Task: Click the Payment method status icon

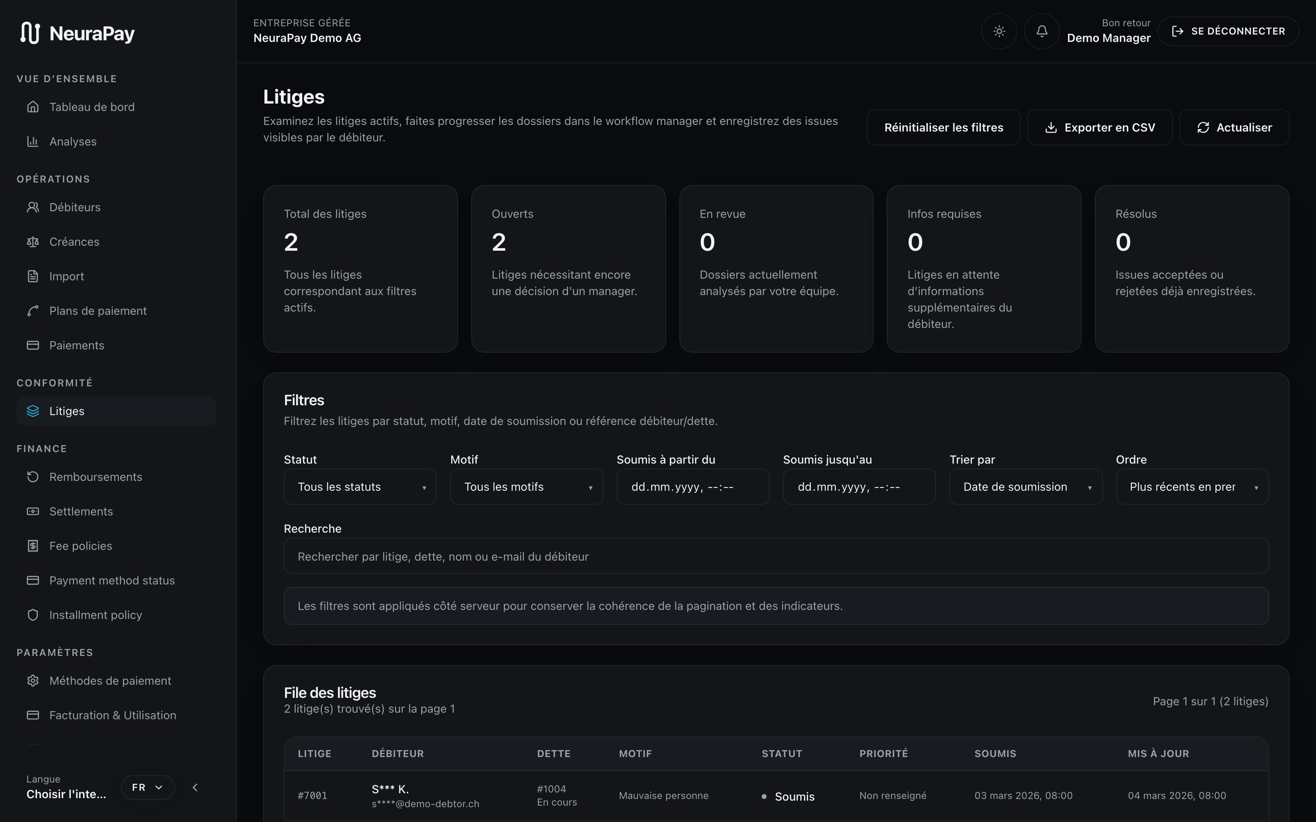Action: tap(32, 581)
